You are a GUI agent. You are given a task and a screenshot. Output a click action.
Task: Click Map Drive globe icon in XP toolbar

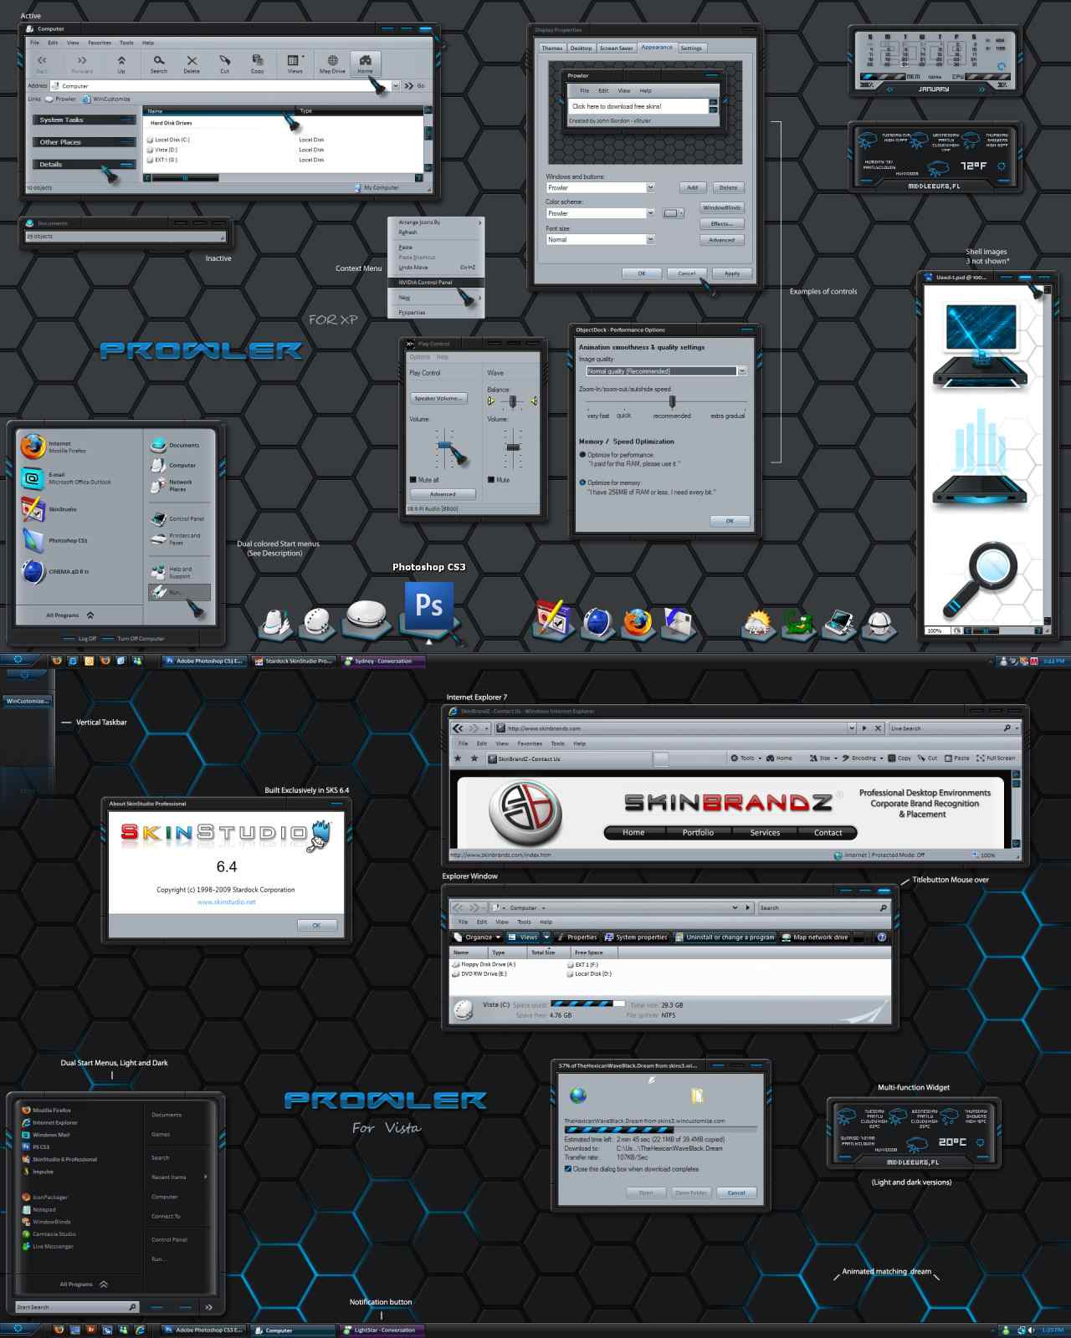(x=332, y=60)
